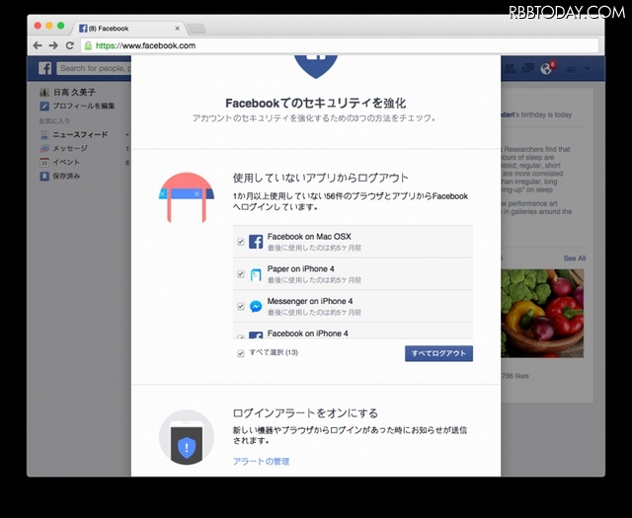Screen dimensions: 632x518
Task: Uncheck the Facebook on Mac OSX checkbox
Action: point(241,242)
